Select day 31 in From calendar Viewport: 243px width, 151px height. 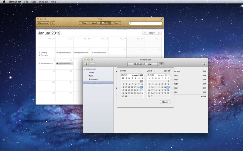[126, 96]
